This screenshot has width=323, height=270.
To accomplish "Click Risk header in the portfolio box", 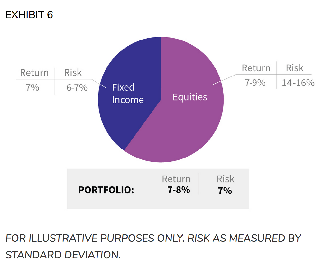I will 225,179.
